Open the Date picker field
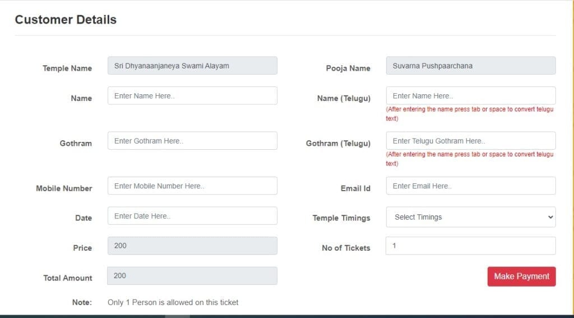This screenshot has height=318, width=574. coord(192,216)
